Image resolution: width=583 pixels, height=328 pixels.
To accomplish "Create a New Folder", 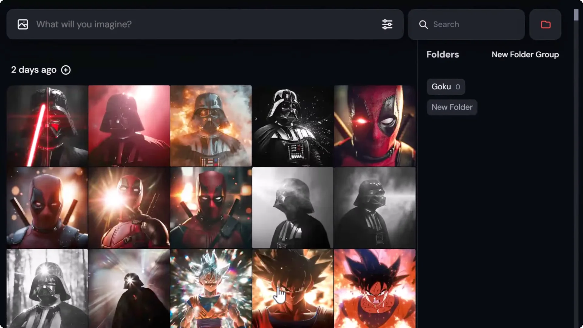I will click(x=452, y=107).
